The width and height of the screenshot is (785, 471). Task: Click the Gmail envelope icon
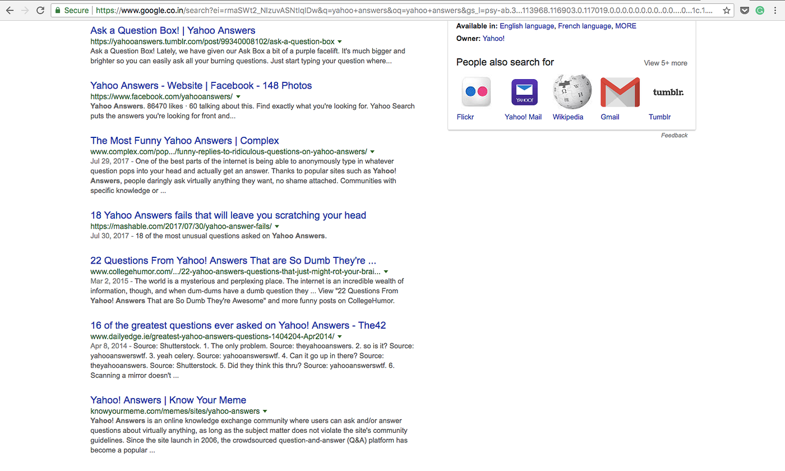620,92
